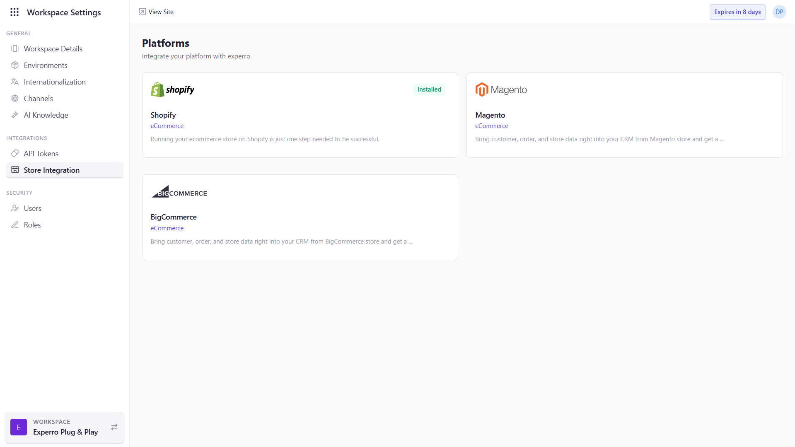
Task: Click the Shopify Installed badge
Action: (429, 89)
